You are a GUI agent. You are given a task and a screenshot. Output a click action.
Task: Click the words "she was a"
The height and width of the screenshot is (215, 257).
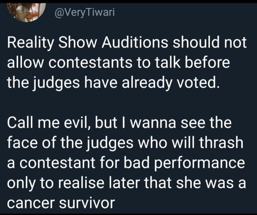pos(211,183)
